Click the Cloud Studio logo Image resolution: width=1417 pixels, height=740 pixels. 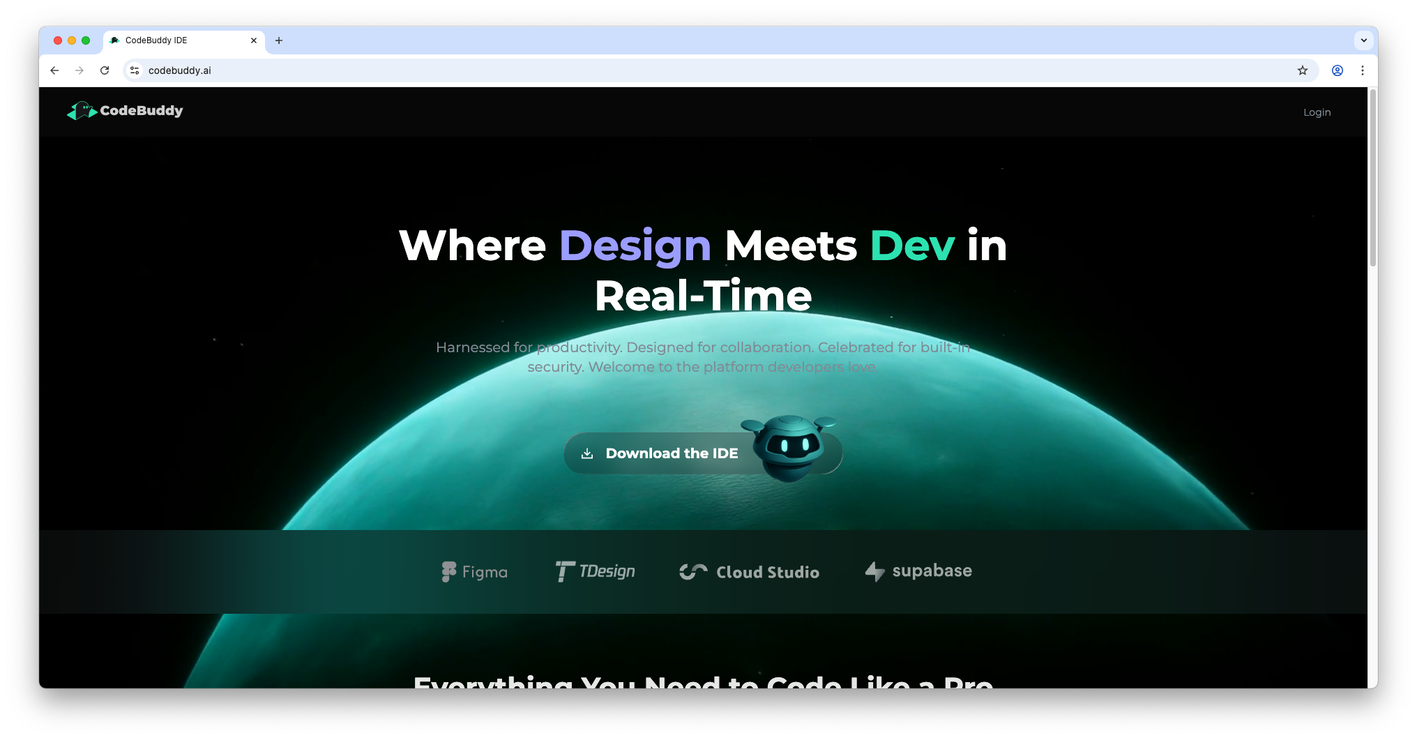[749, 572]
